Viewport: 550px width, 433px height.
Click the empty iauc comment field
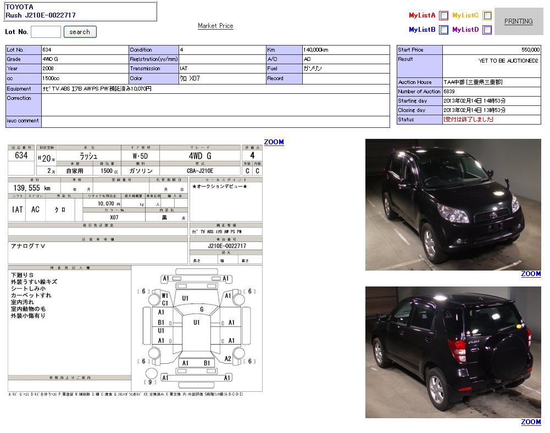[215, 121]
